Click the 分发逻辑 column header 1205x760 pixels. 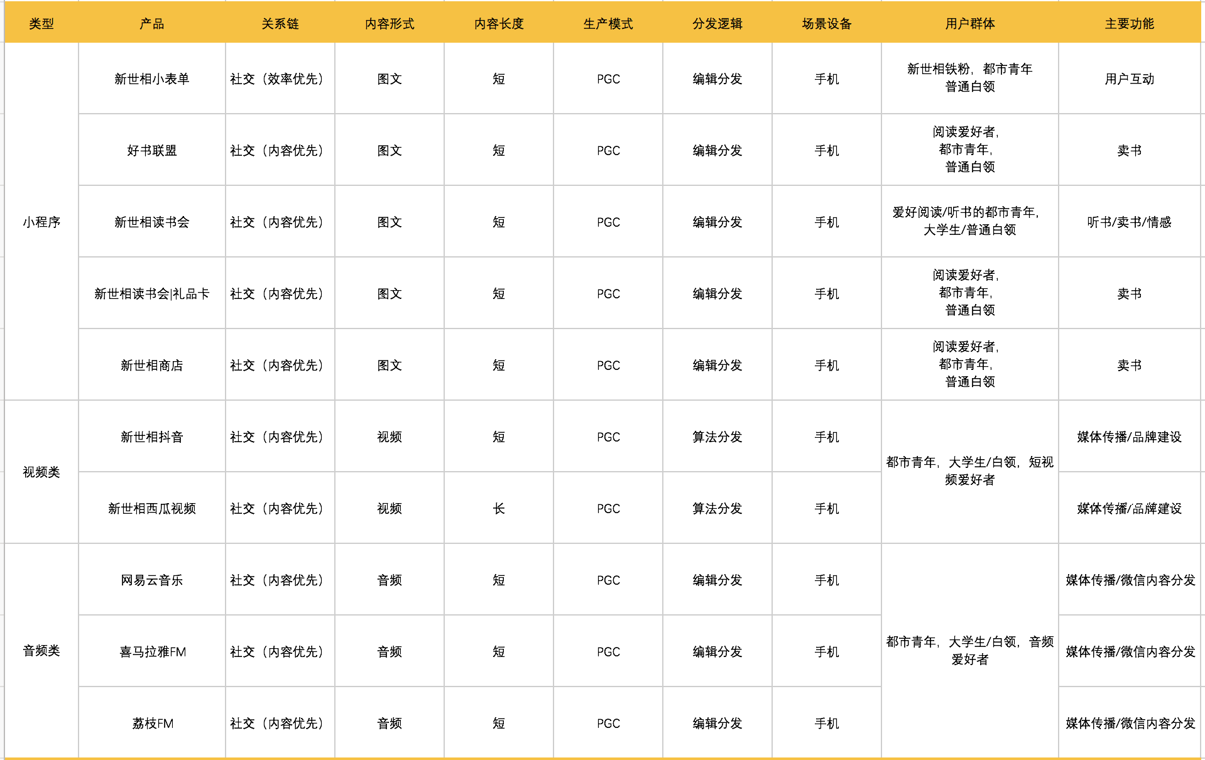pos(717,24)
